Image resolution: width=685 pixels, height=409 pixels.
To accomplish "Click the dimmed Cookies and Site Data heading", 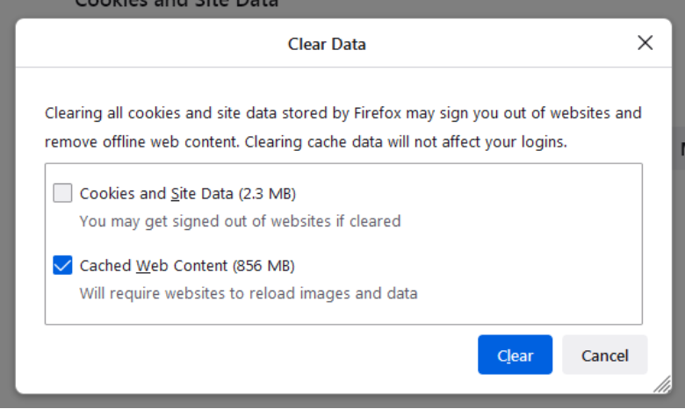I will coord(177,4).
